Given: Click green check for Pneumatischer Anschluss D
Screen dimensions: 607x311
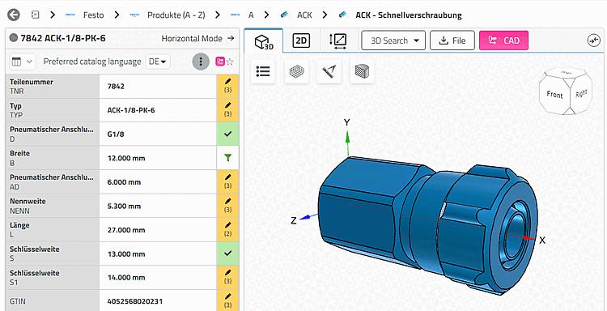Looking at the screenshot, I should pyautogui.click(x=227, y=134).
